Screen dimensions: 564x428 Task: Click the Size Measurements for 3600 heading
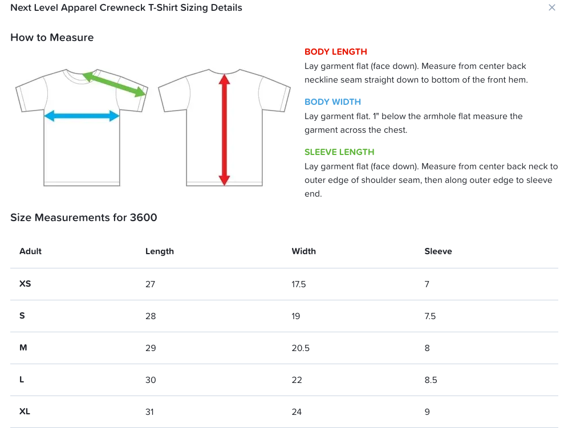[84, 218]
